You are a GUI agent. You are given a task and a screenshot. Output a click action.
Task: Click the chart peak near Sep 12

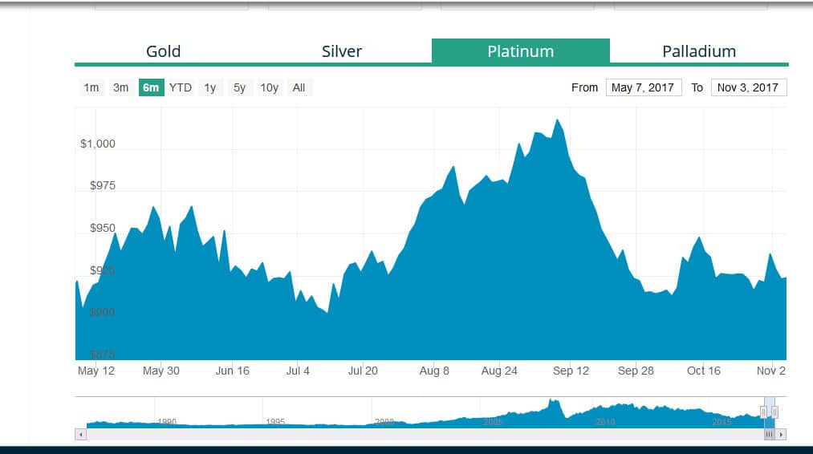[x=557, y=120]
